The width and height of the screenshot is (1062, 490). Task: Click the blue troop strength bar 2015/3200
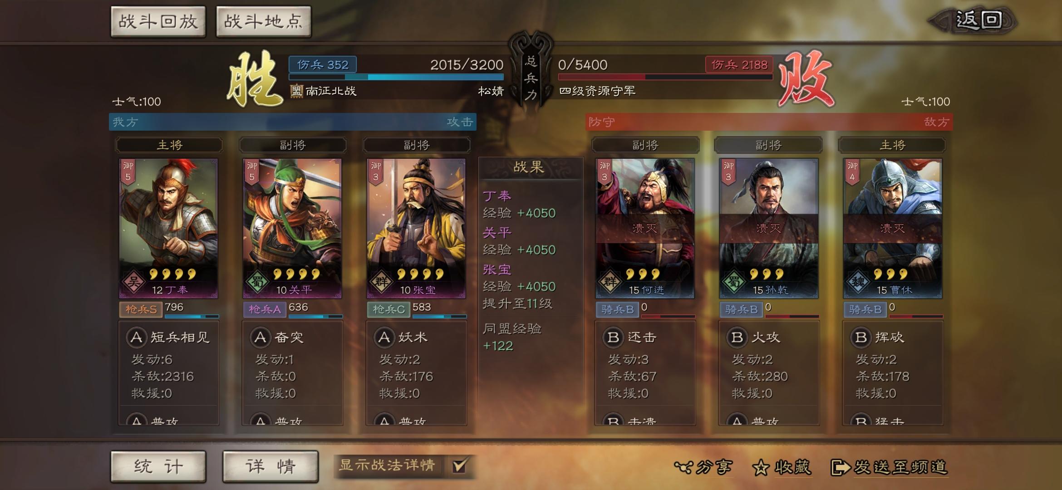[x=396, y=77]
